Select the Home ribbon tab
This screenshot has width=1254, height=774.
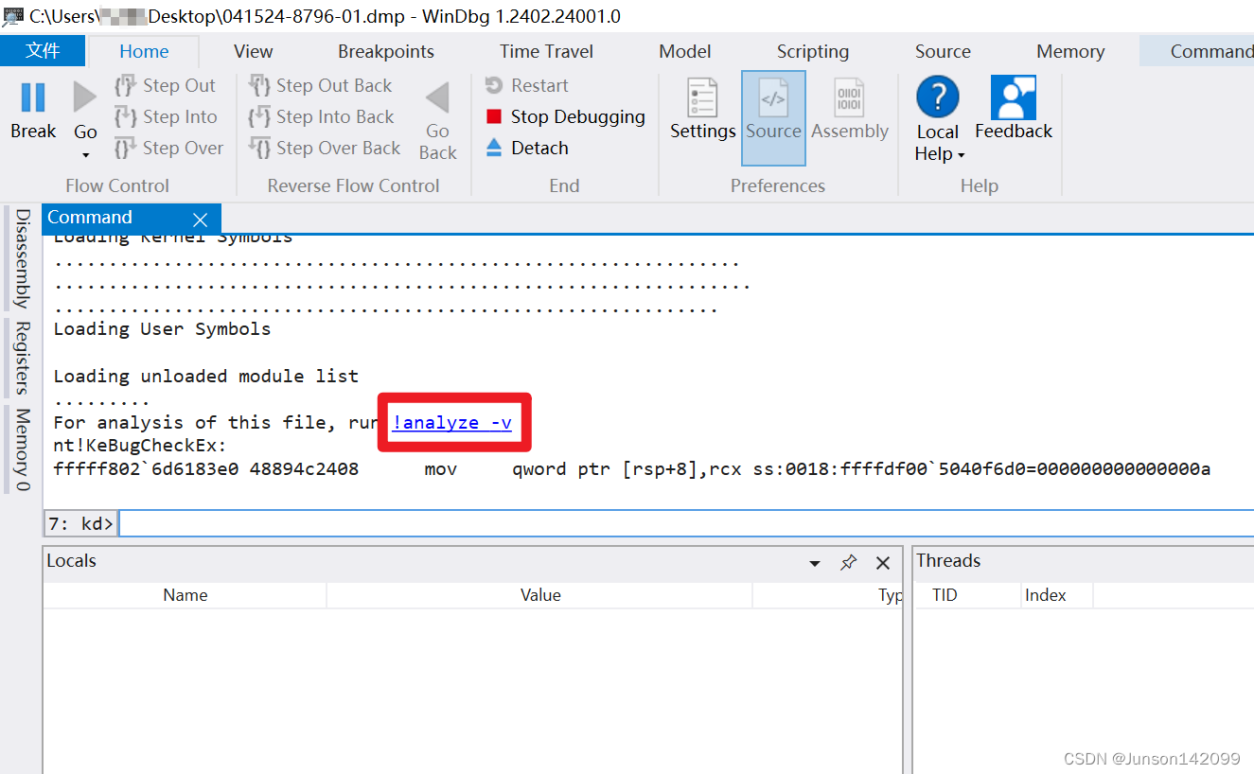(x=144, y=51)
